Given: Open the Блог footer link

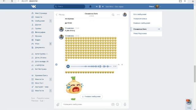Looking at the screenshot, I should (33, 98).
